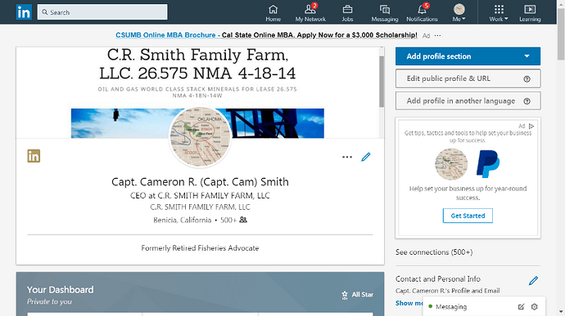Click the LinkedIn logo
The width and height of the screenshot is (565, 316).
point(24,12)
